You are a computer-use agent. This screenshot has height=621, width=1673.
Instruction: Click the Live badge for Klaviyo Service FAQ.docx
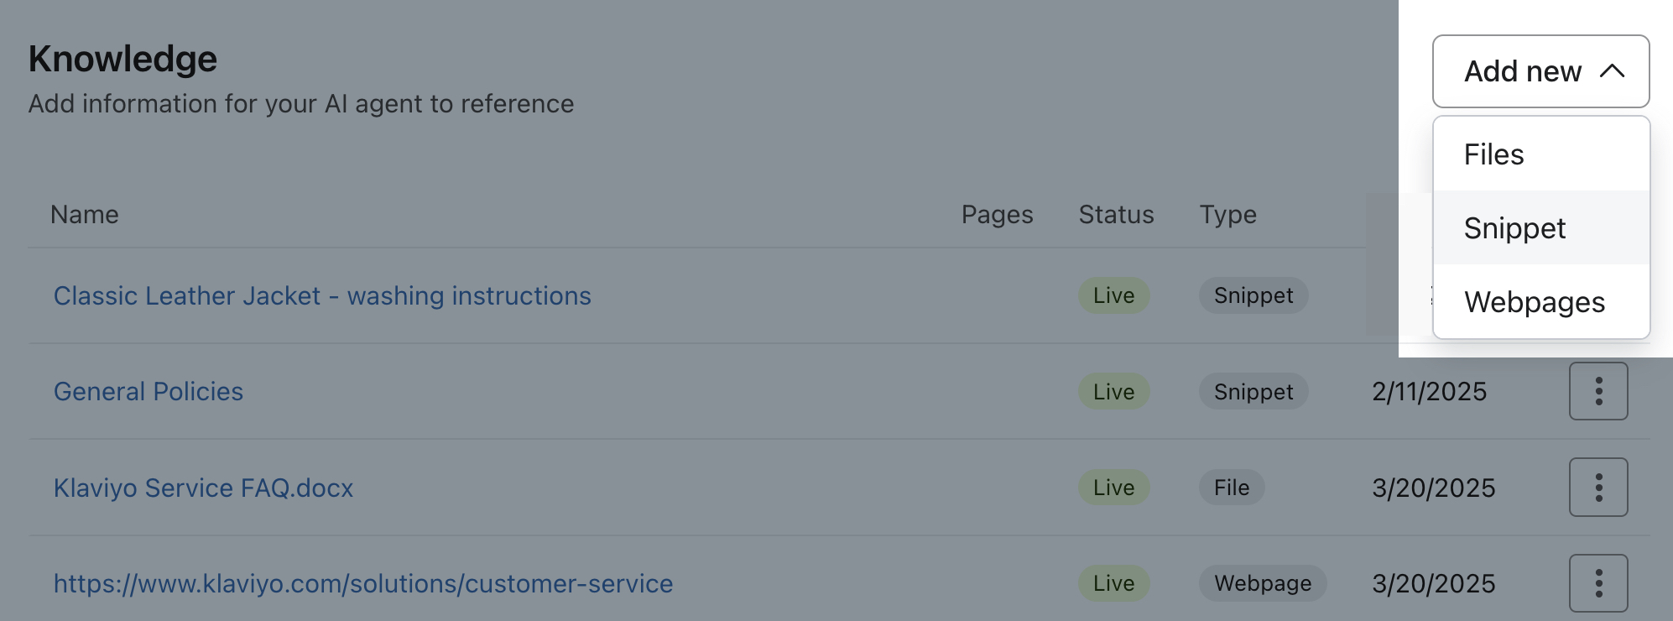1113,487
